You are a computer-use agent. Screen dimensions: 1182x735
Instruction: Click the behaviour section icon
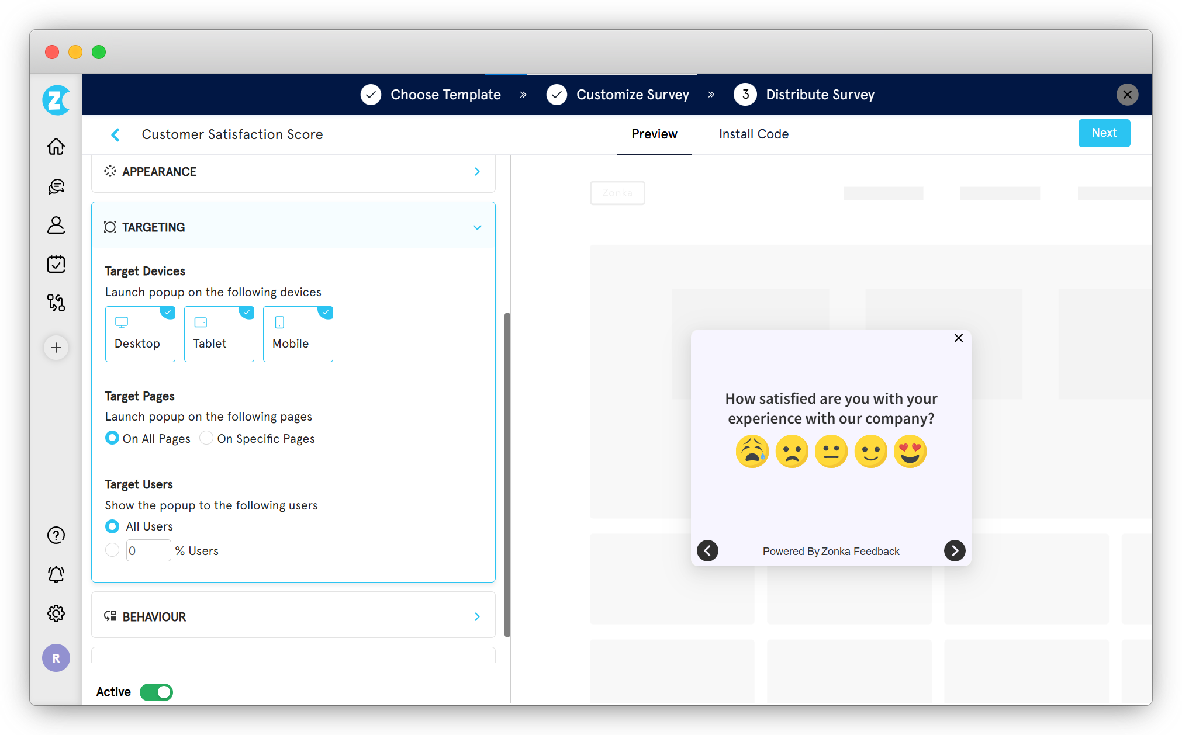(x=110, y=616)
